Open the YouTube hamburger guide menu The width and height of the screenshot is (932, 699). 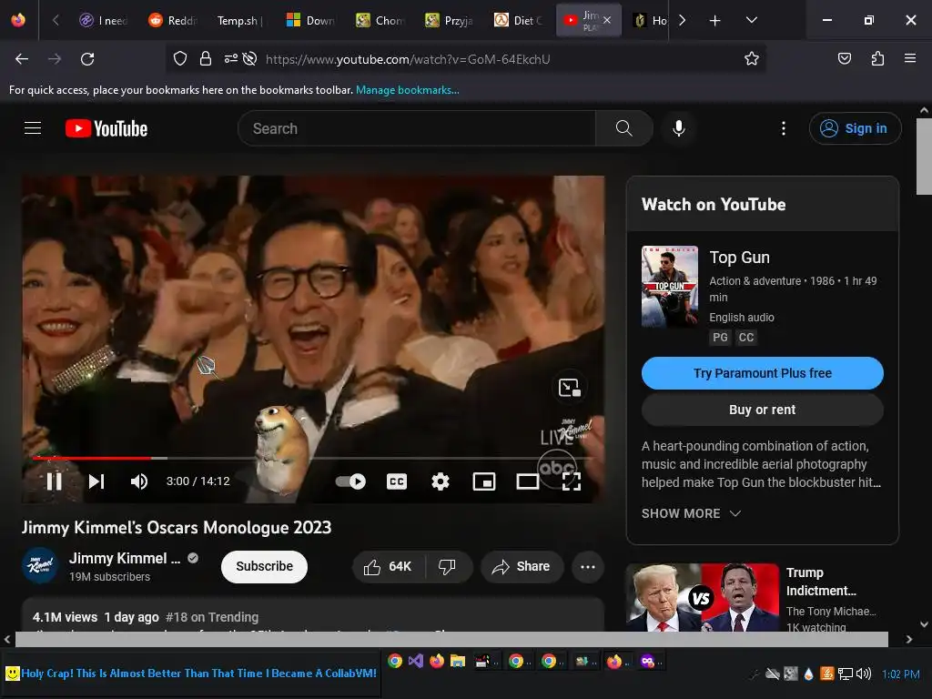pyautogui.click(x=33, y=128)
